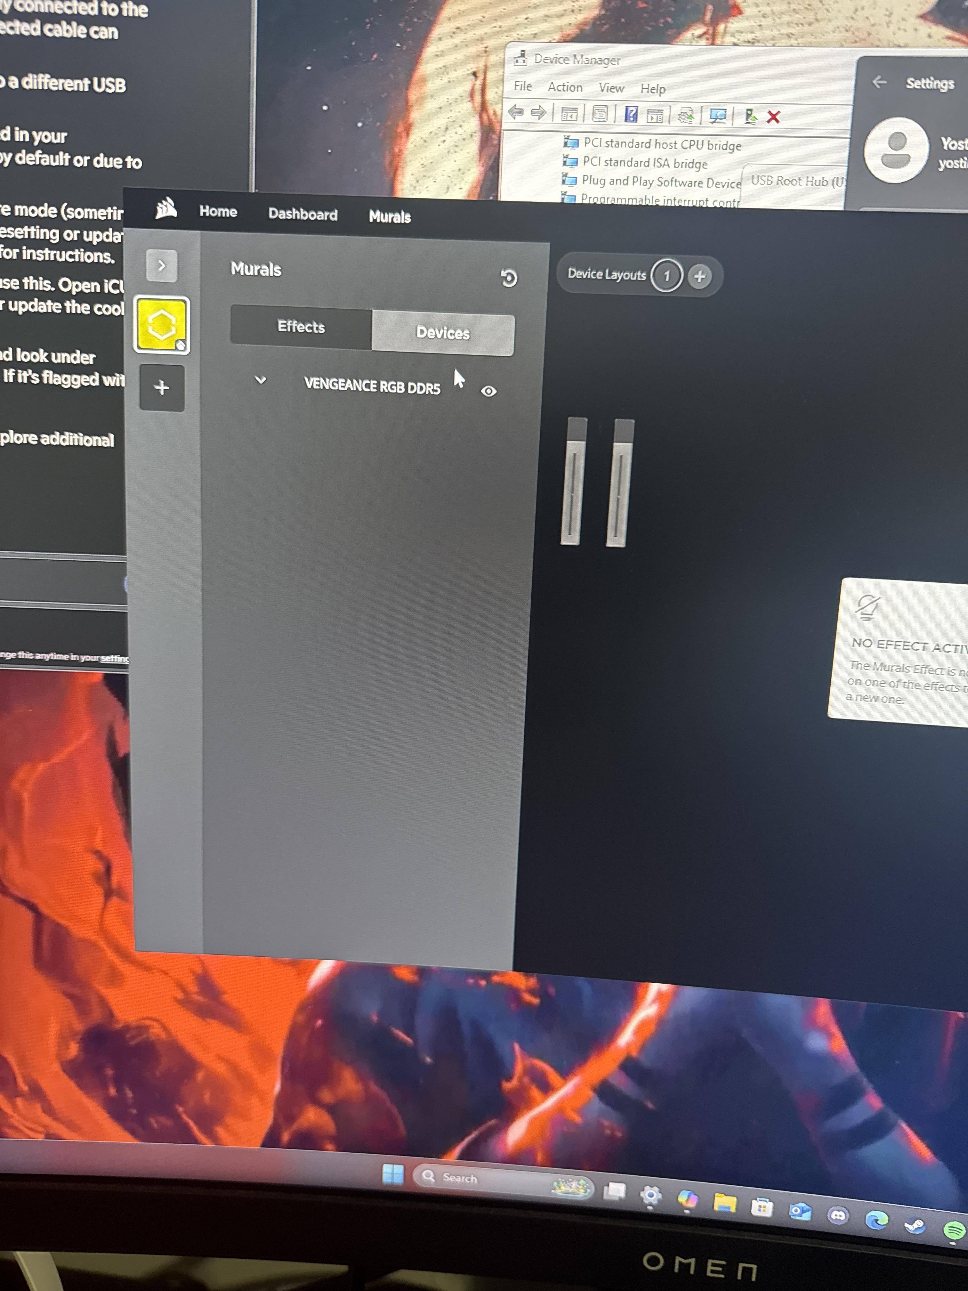Toggle visibility of VENGEANCE RGB DDR5
This screenshot has width=968, height=1291.
point(488,391)
